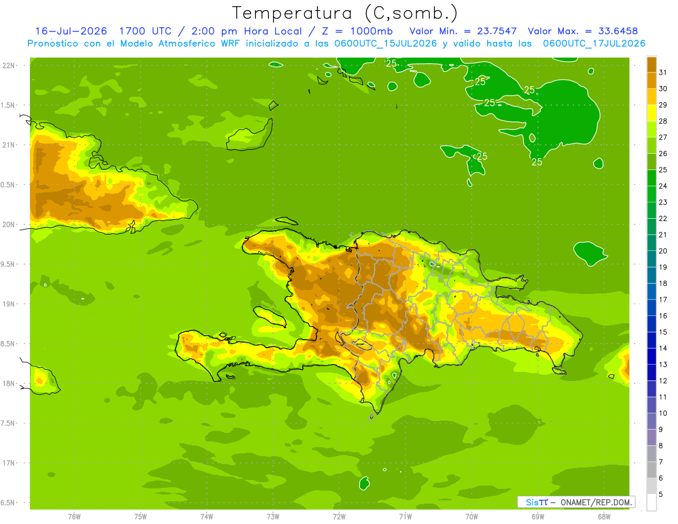Click the "75W" longitude axis label

tap(141, 516)
